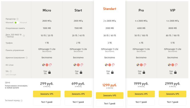Order the Micro plan with Заказать VPS
The image size is (190, 108).
pyautogui.click(x=47, y=94)
